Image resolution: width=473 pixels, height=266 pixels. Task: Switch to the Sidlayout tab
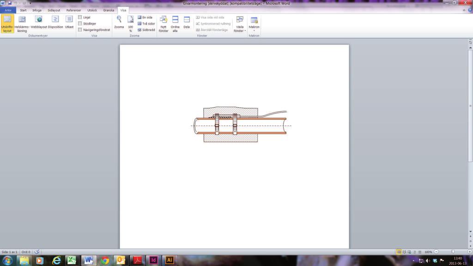[x=54, y=10]
